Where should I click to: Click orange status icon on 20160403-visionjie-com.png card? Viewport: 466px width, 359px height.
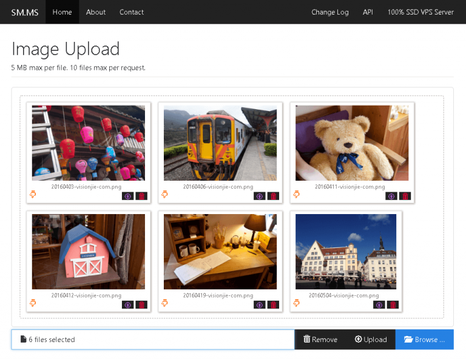tap(33, 194)
